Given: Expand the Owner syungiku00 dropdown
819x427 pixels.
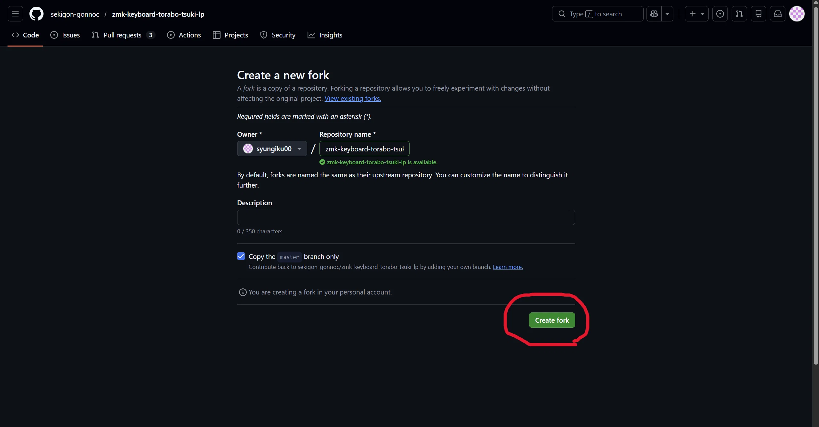Looking at the screenshot, I should click(x=272, y=149).
